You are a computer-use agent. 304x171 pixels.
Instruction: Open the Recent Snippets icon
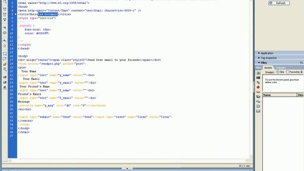(5, 69)
